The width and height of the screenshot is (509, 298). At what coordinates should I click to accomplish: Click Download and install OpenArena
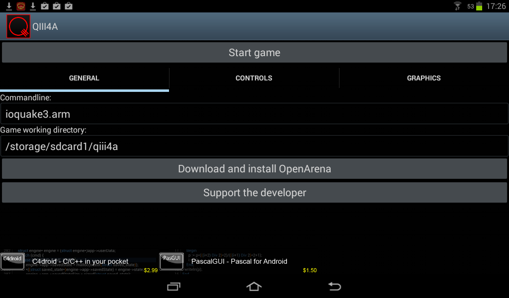[254, 168]
